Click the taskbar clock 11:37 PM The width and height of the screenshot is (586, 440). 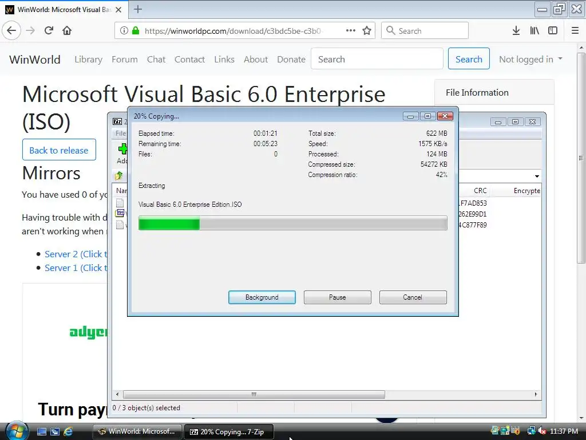564,431
